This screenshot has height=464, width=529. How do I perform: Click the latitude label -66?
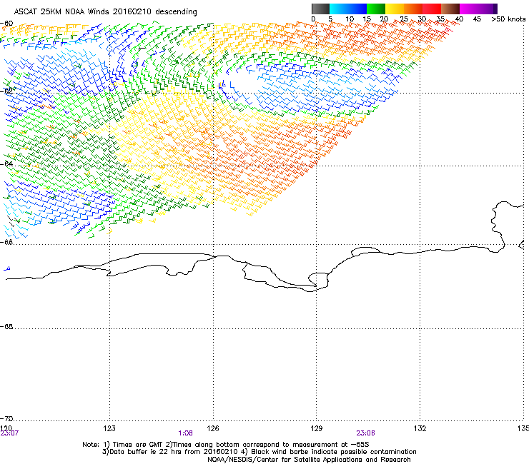[7, 242]
